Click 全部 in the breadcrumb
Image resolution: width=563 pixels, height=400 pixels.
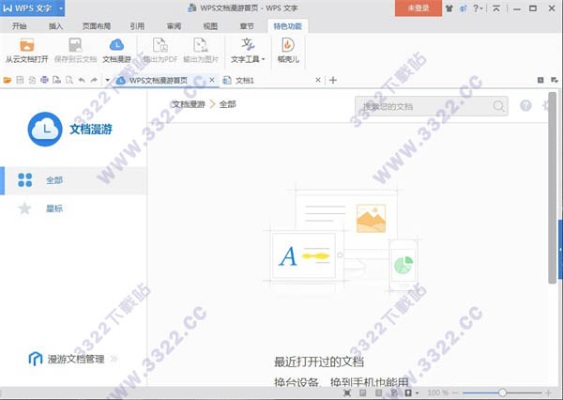(x=228, y=104)
